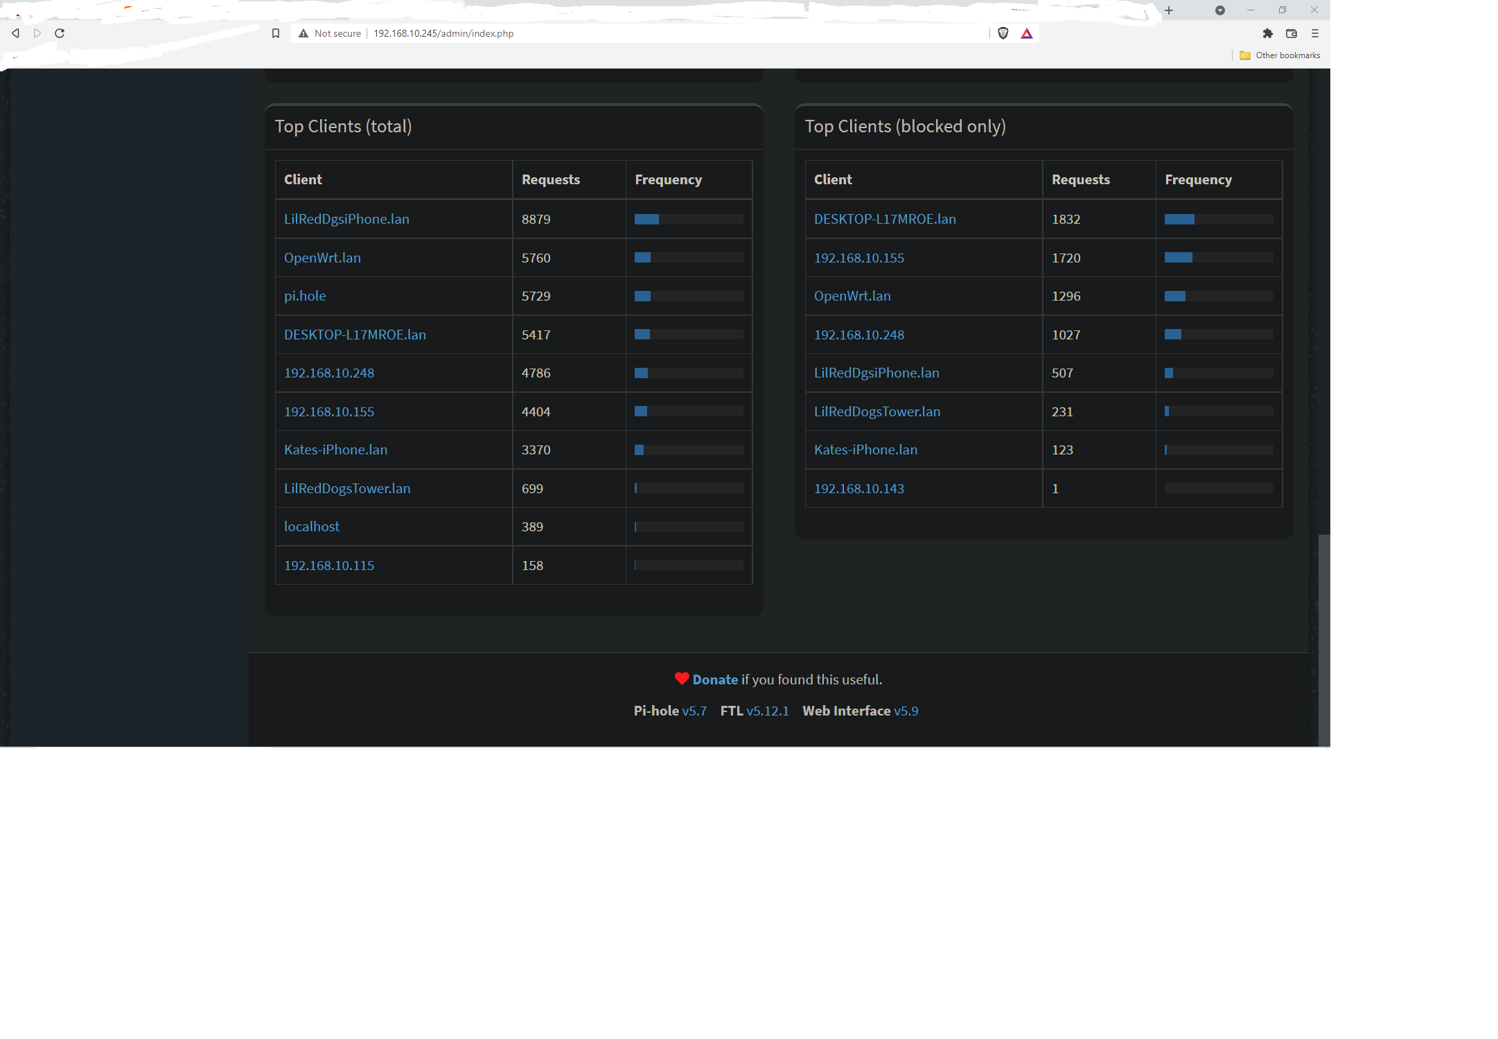This screenshot has width=1498, height=1039.
Task: Click frequency bar for 1832 blocked requests
Action: pyautogui.click(x=1219, y=219)
